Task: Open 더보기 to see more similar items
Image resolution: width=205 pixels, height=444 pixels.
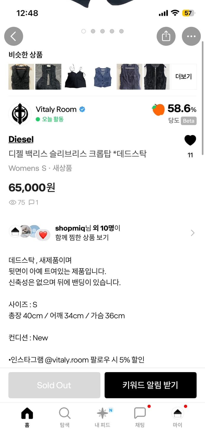Action: click(184, 76)
